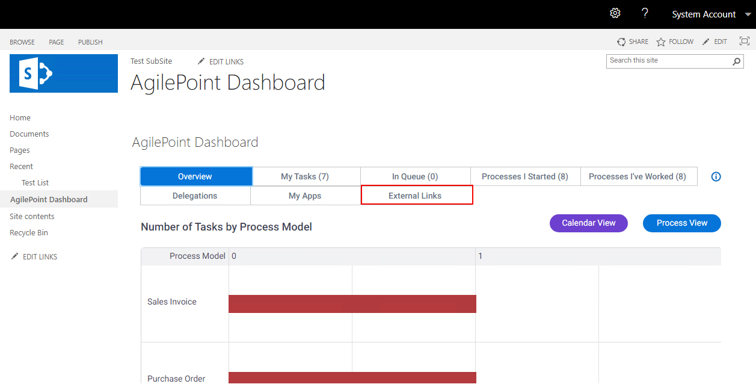Click pencil icon beside sidebar EDIT LINKS
Screen dimensions: 756x387
(x=15, y=256)
